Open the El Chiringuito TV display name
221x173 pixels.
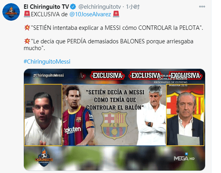click(47, 7)
